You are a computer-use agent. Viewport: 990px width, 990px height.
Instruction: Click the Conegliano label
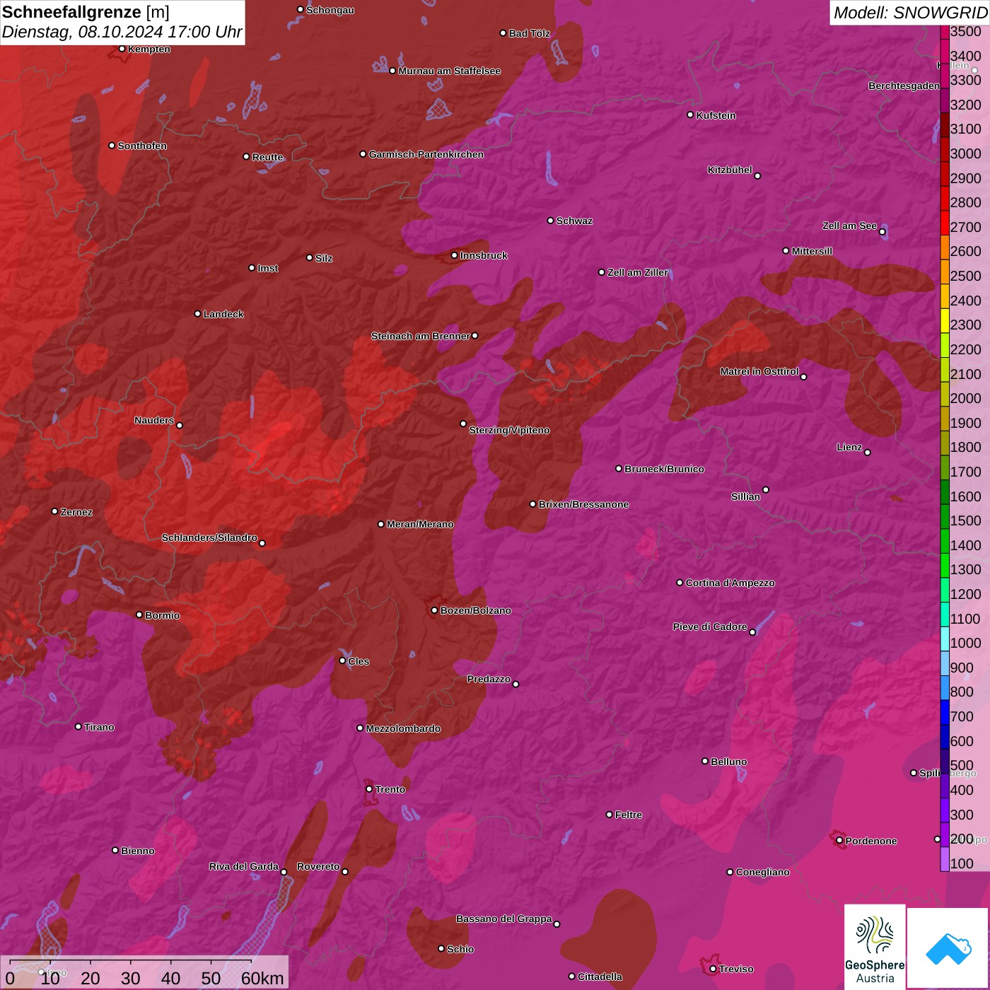762,872
